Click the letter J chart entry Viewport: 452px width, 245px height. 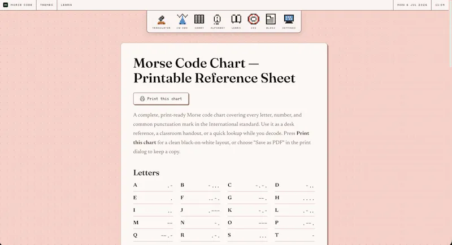click(201, 211)
